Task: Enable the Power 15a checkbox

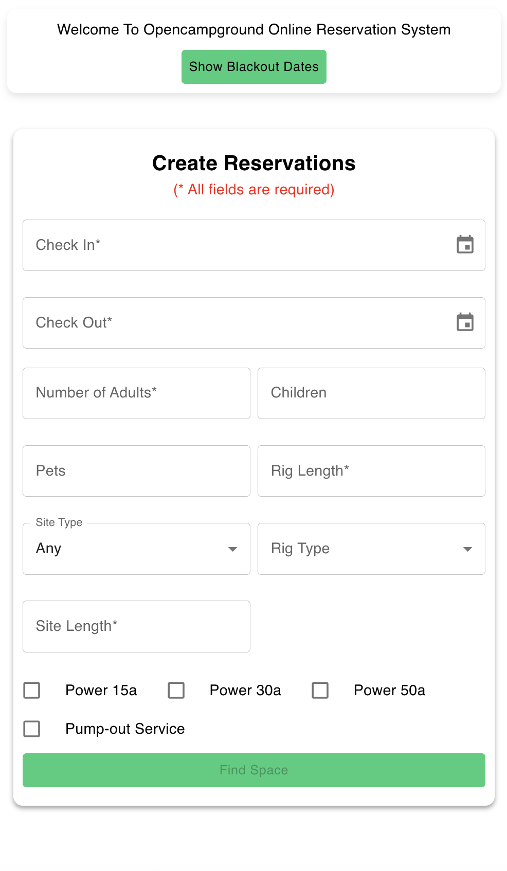Action: tap(32, 690)
